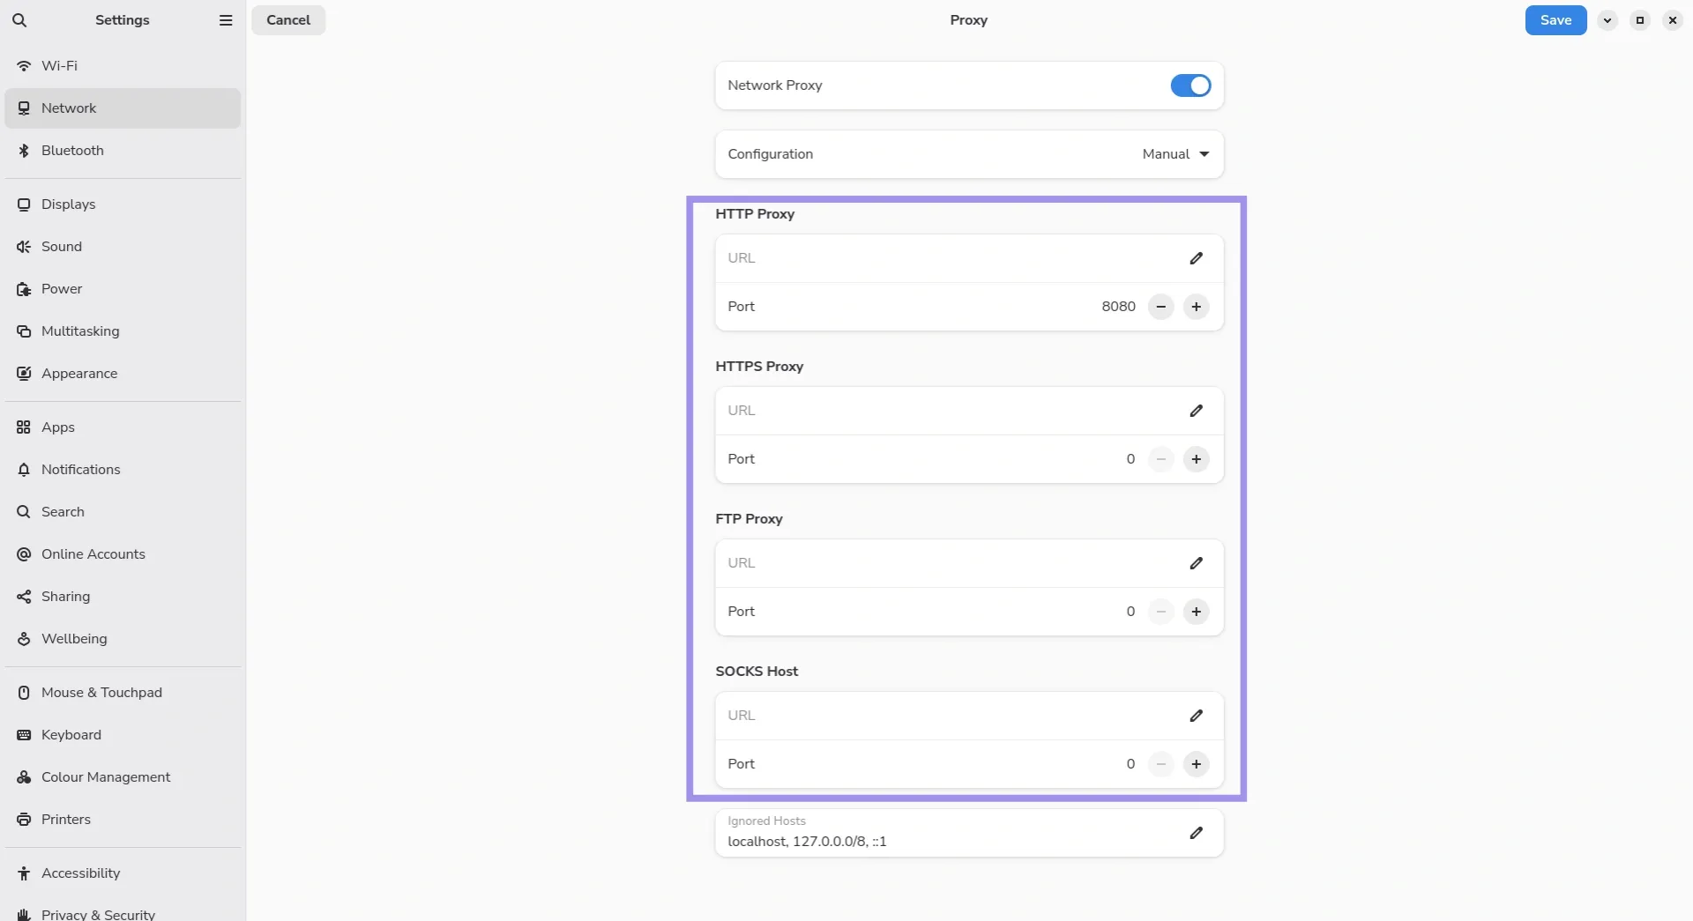Click the FTP Proxy URL field
Image resolution: width=1693 pixels, height=921 pixels.
[x=969, y=563]
